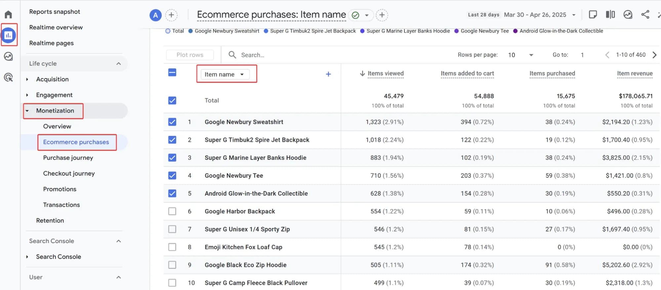Click the green report status check icon
The width and height of the screenshot is (661, 290).
355,15
